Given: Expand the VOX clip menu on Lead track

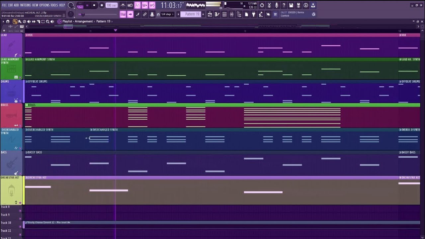Looking at the screenshot, I should point(27,35).
